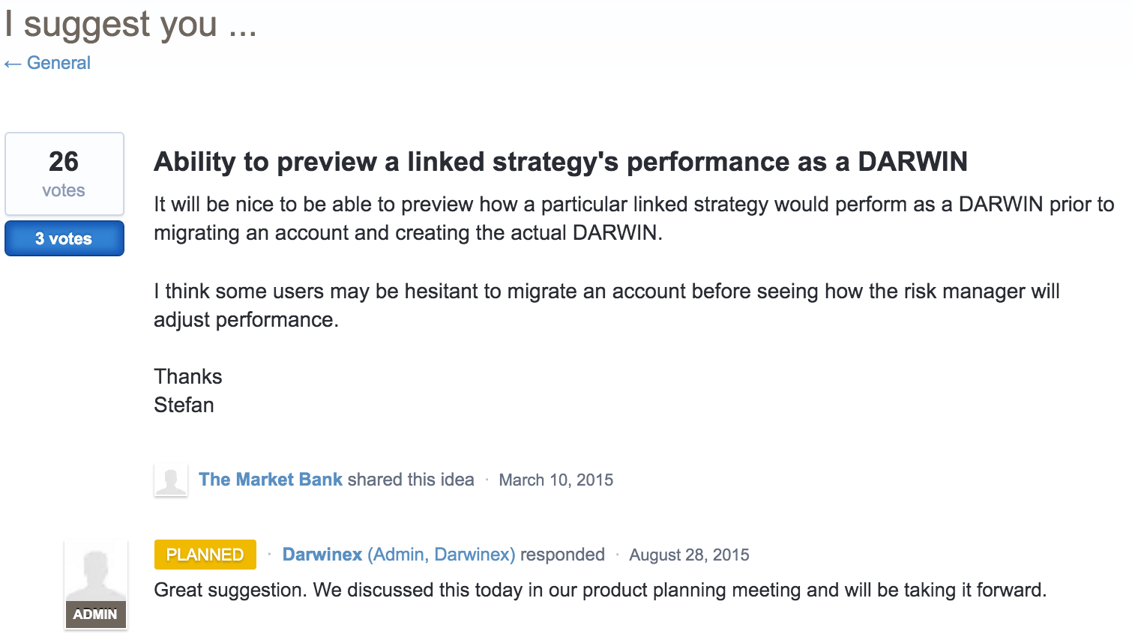Click the "Stefan" signature text
This screenshot has width=1132, height=640.
point(184,405)
